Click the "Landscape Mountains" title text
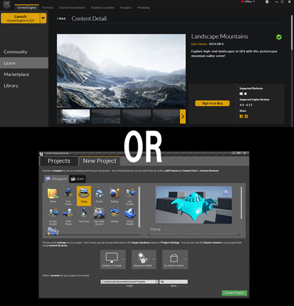The width and height of the screenshot is (294, 306). coord(219,36)
